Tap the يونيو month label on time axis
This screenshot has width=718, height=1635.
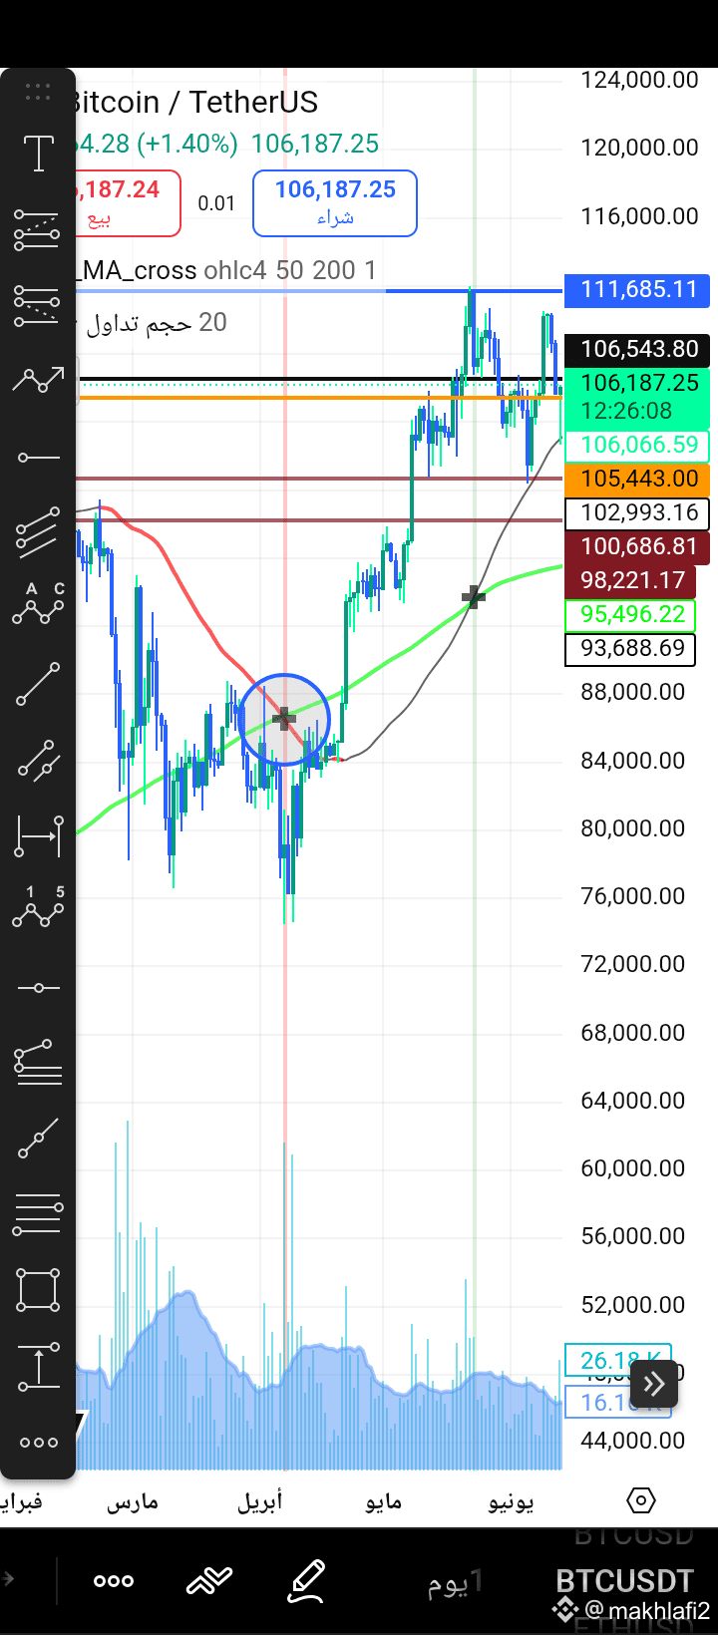coord(511,1501)
